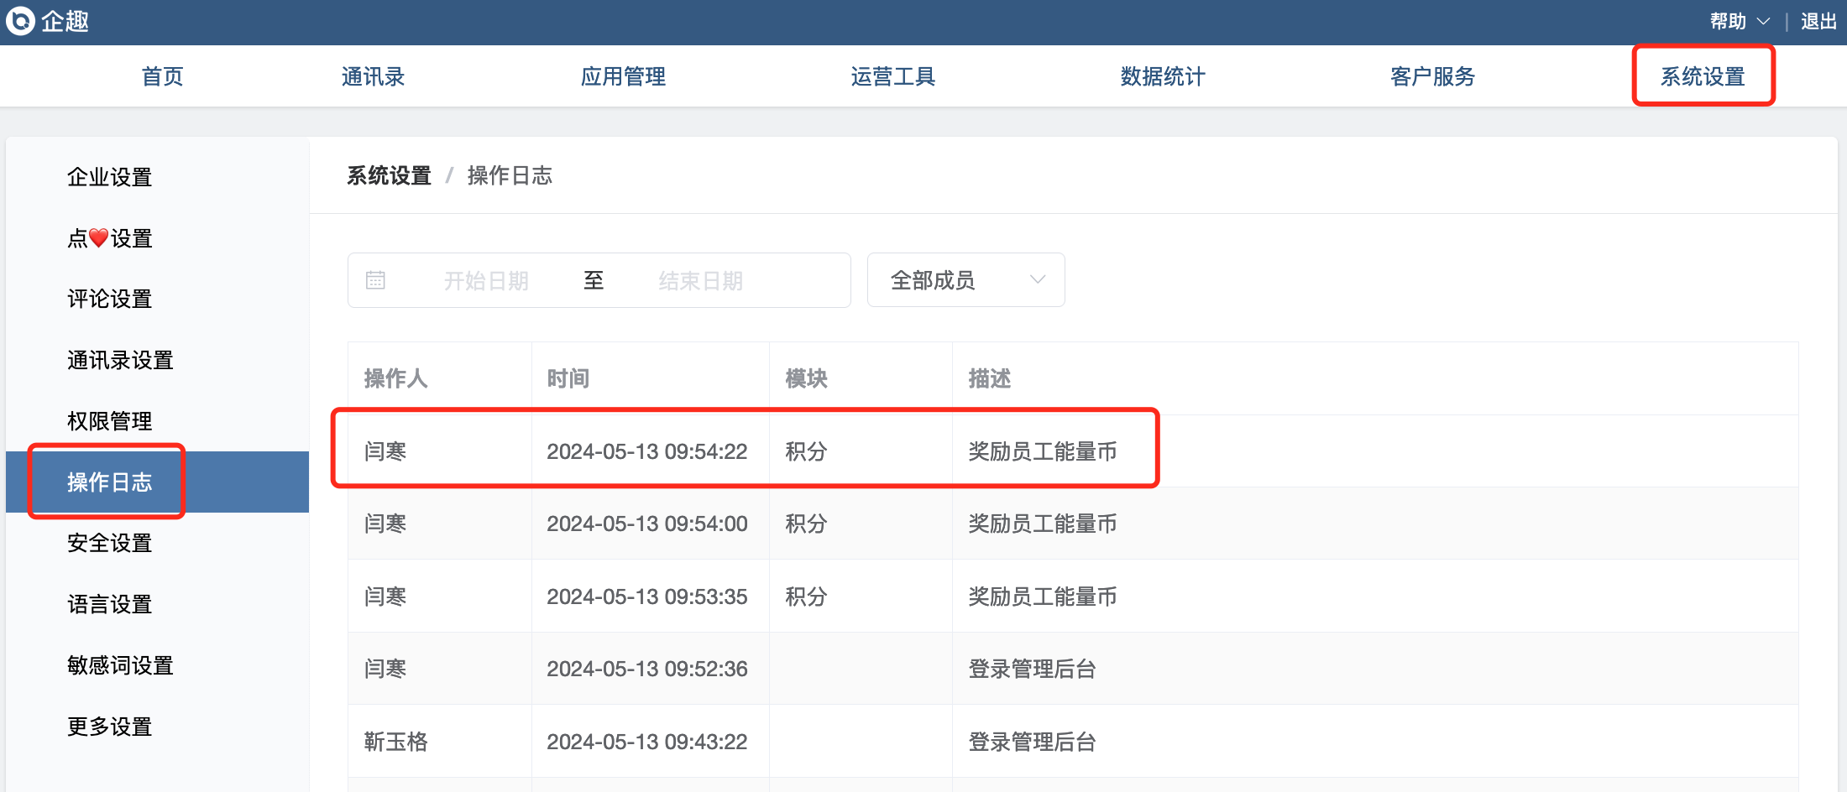1847x792 pixels.
Task: Click the 系统设置 breadcrumb link
Action: pyautogui.click(x=389, y=175)
